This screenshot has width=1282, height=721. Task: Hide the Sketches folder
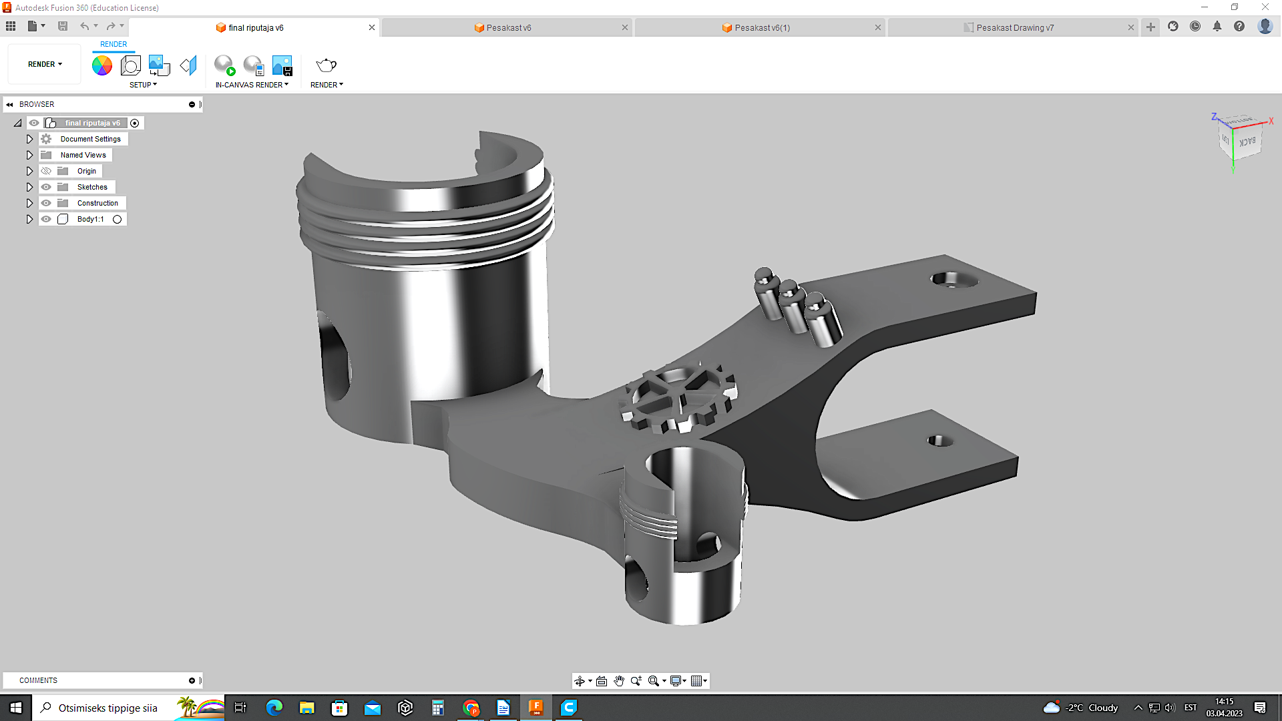click(46, 187)
